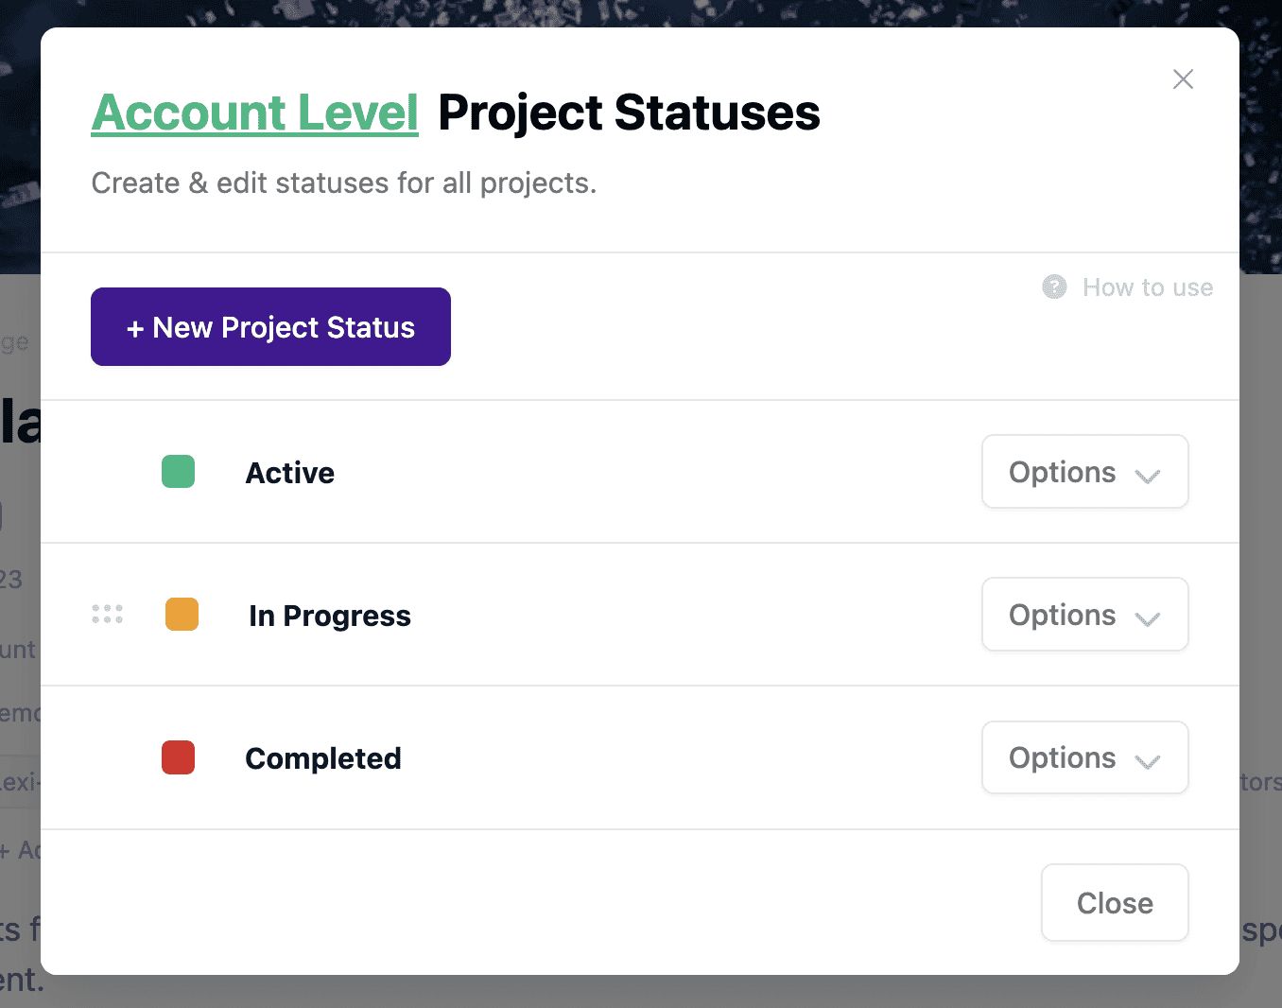This screenshot has height=1008, width=1282.
Task: Create a New Project Status
Action: point(270,327)
